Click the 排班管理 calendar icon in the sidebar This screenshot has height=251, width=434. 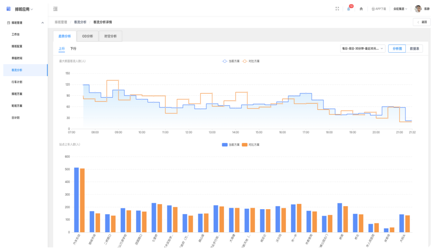pyautogui.click(x=9, y=23)
